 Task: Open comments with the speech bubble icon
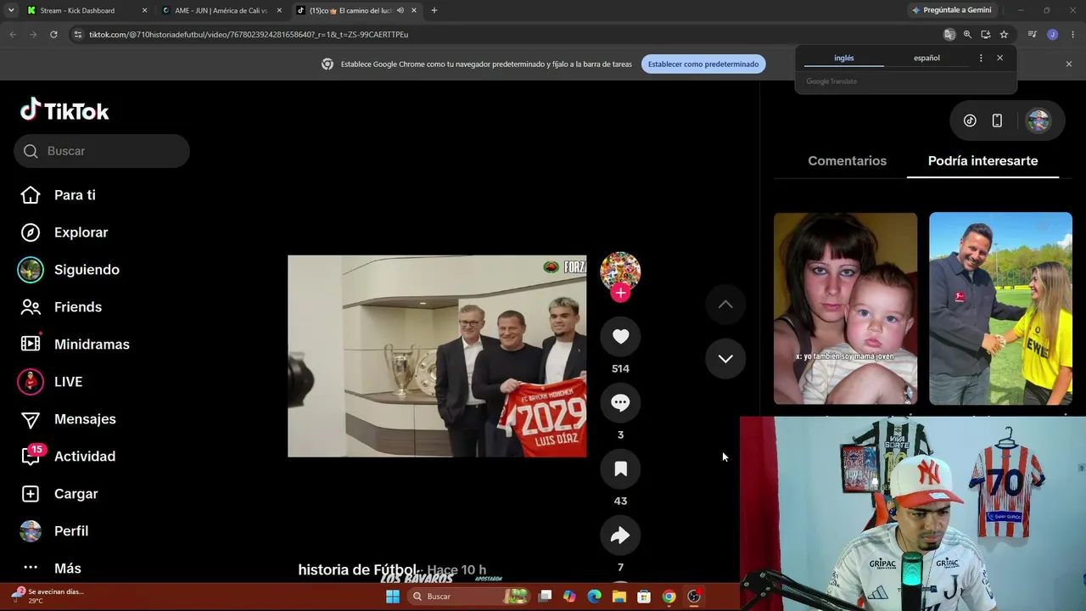point(620,402)
